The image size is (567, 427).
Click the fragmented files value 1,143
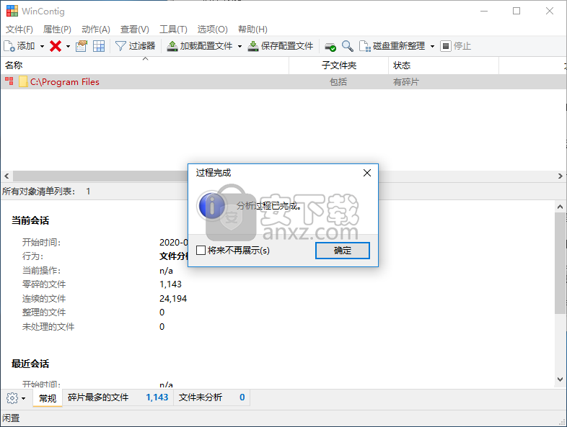point(170,284)
